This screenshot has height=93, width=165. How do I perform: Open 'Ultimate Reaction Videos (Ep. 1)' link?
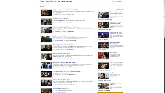click(x=62, y=54)
